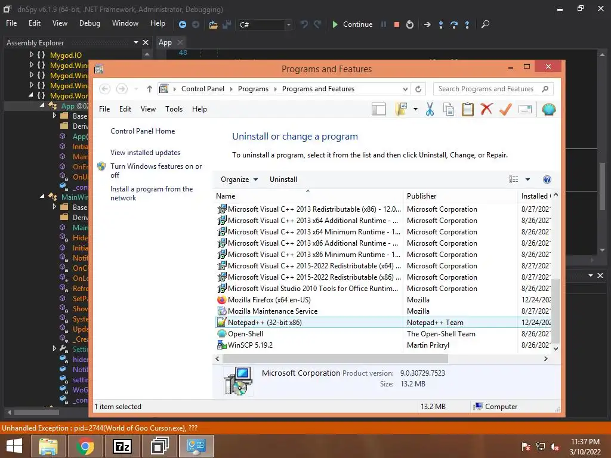Collapse the MainWin class node

coord(42,196)
